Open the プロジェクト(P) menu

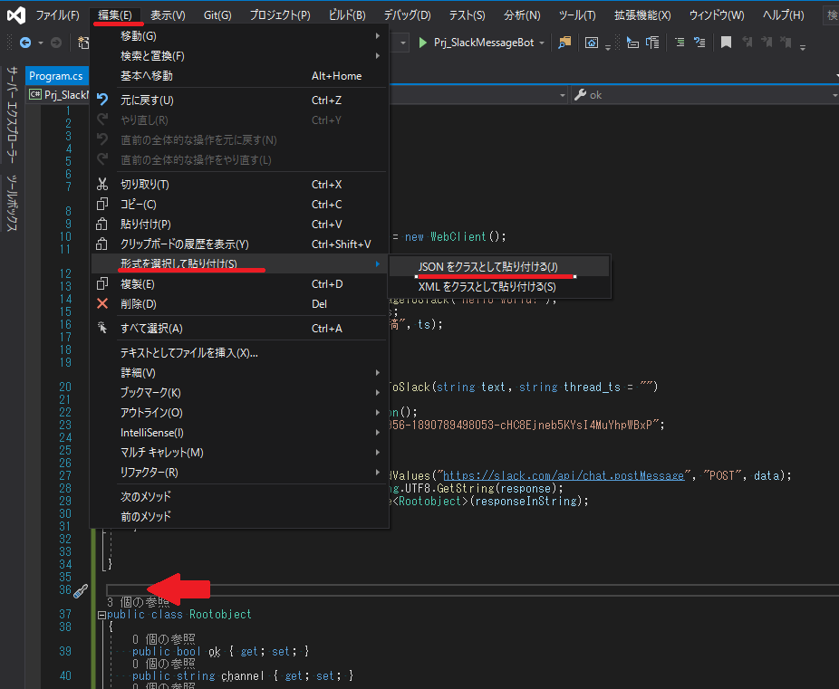280,15
